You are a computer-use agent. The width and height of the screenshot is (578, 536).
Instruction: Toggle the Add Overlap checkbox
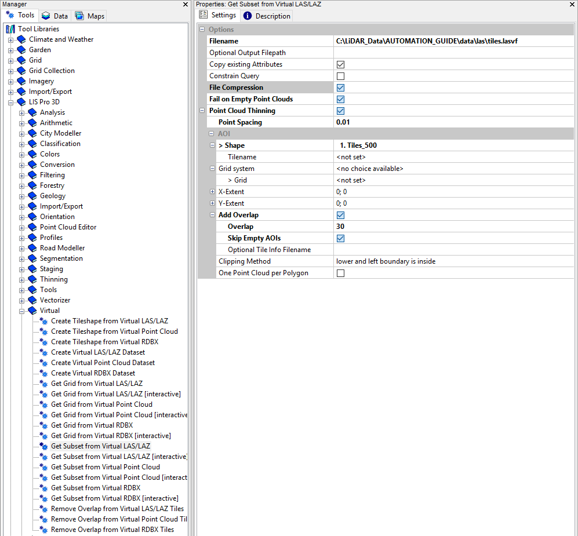click(341, 215)
